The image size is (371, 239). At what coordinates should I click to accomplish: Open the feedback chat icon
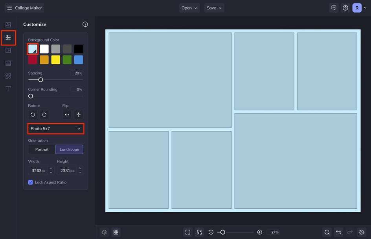pos(334,8)
